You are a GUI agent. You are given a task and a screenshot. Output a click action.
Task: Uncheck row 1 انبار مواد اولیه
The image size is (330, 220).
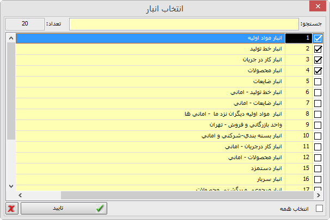[x=318, y=38]
